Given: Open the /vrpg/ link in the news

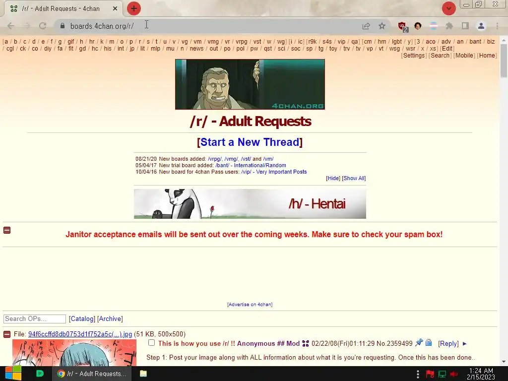Looking at the screenshot, I should 215,159.
